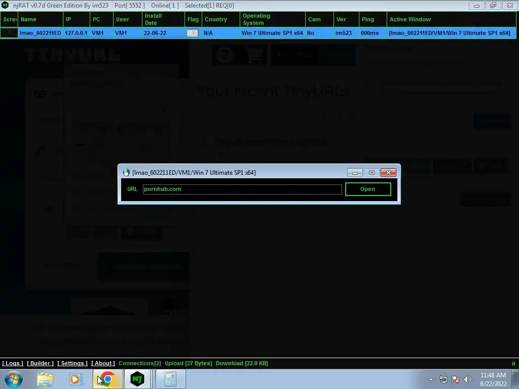
Task: Select the njRAT taskbar button
Action: (137, 379)
